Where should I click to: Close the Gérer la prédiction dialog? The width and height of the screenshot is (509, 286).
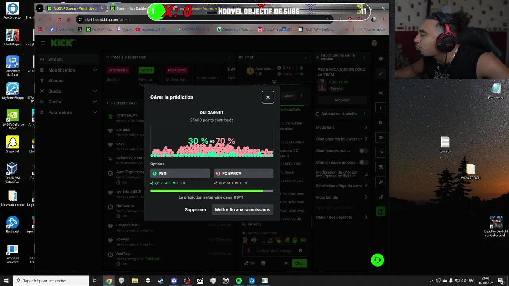coord(268,97)
